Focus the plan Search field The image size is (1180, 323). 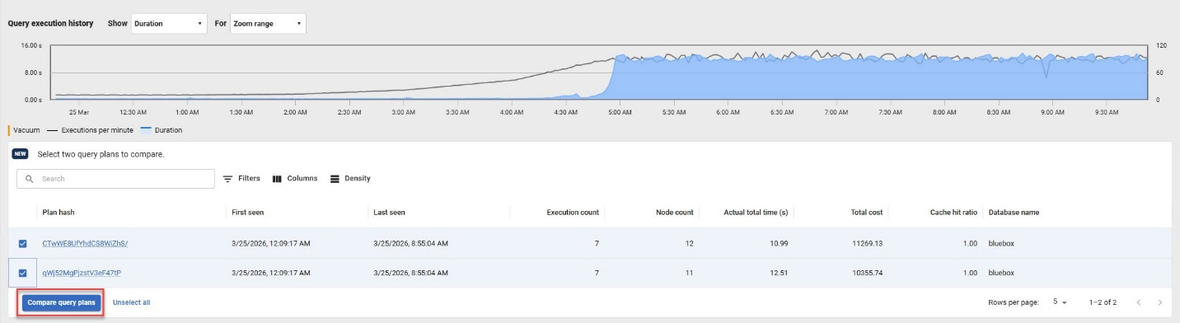tap(115, 179)
